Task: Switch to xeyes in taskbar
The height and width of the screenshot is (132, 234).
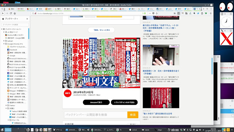Action: [146, 130]
